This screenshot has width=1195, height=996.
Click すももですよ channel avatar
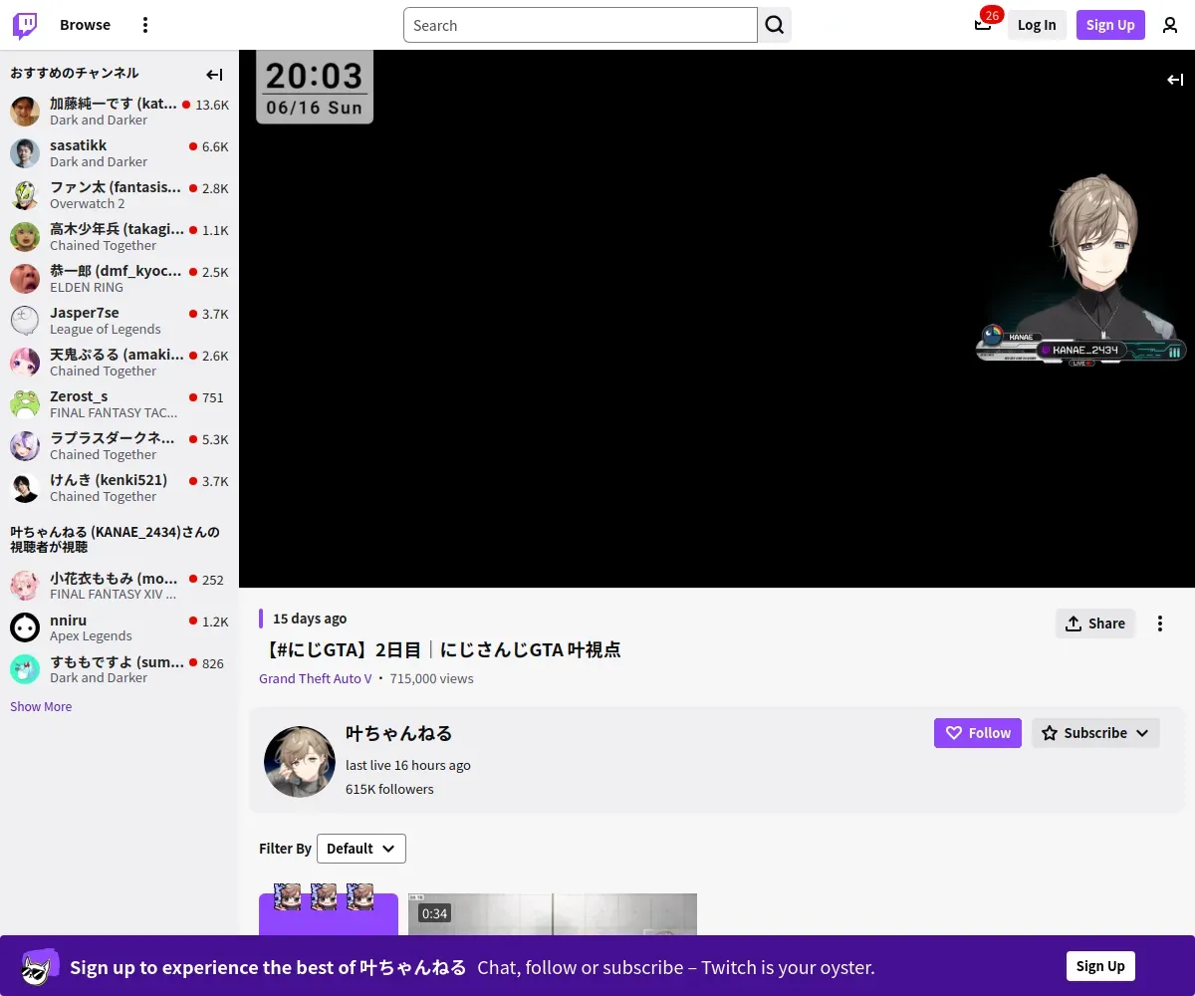click(x=25, y=669)
